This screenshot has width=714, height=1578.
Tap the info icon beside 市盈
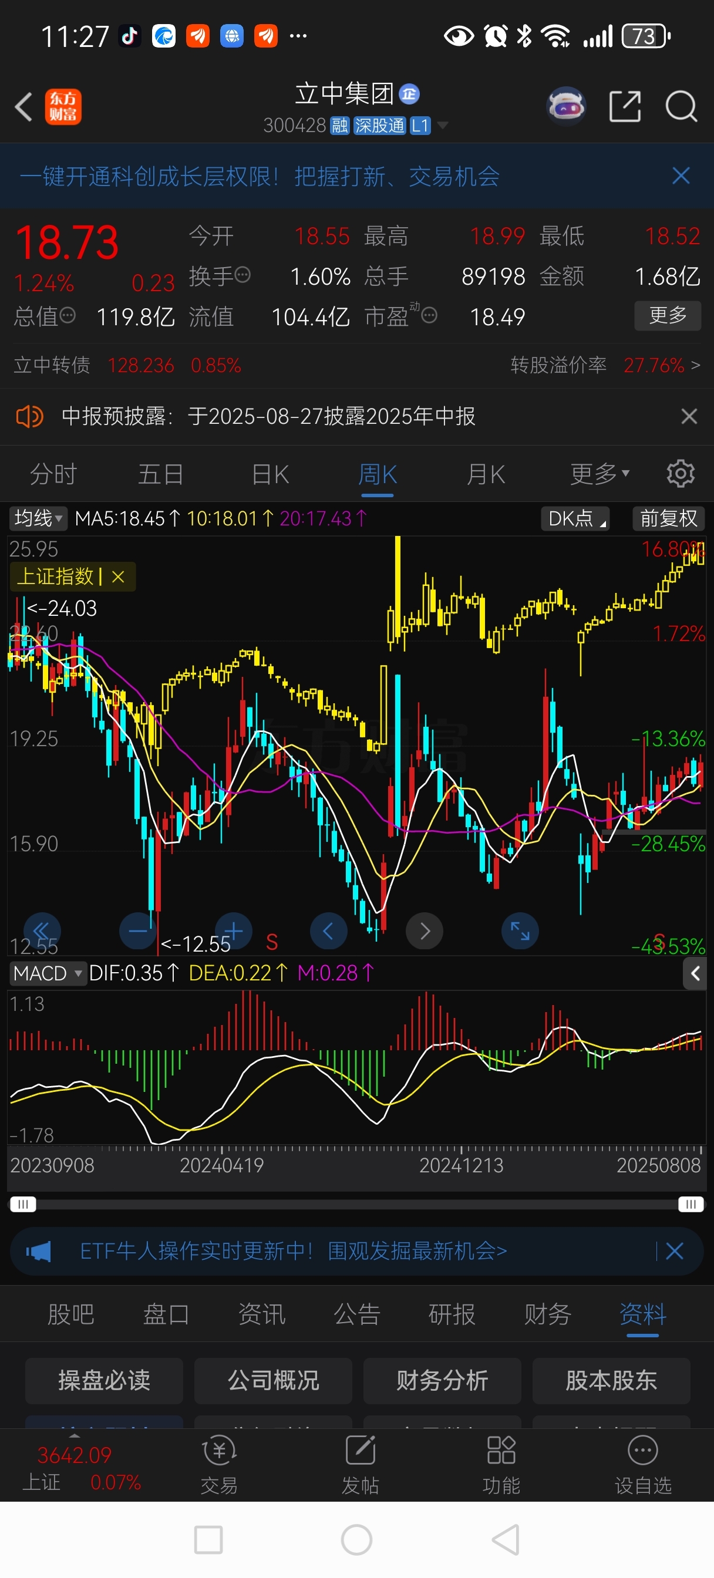(x=430, y=315)
